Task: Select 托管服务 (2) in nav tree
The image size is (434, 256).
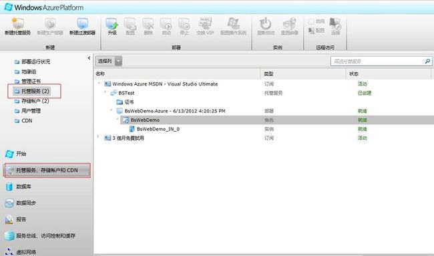Action: (32, 91)
